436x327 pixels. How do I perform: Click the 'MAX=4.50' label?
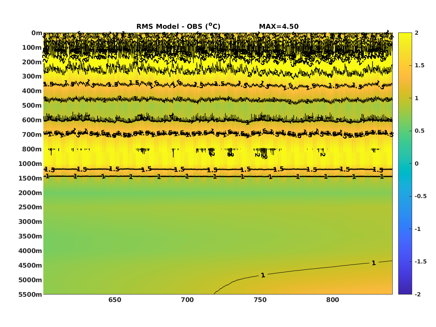point(279,27)
